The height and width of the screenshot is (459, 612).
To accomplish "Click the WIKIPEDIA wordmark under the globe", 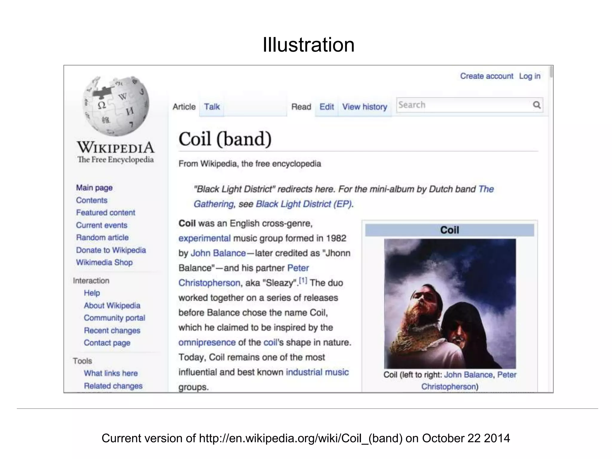I will [x=116, y=147].
